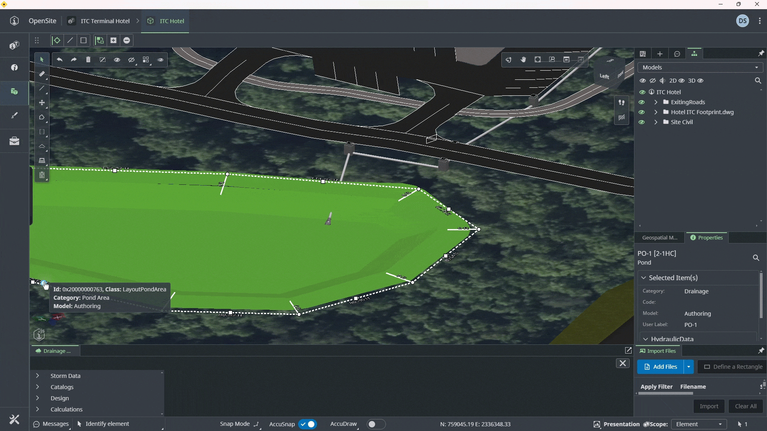
Task: Click the clipboard report tool icon
Action: click(x=42, y=175)
